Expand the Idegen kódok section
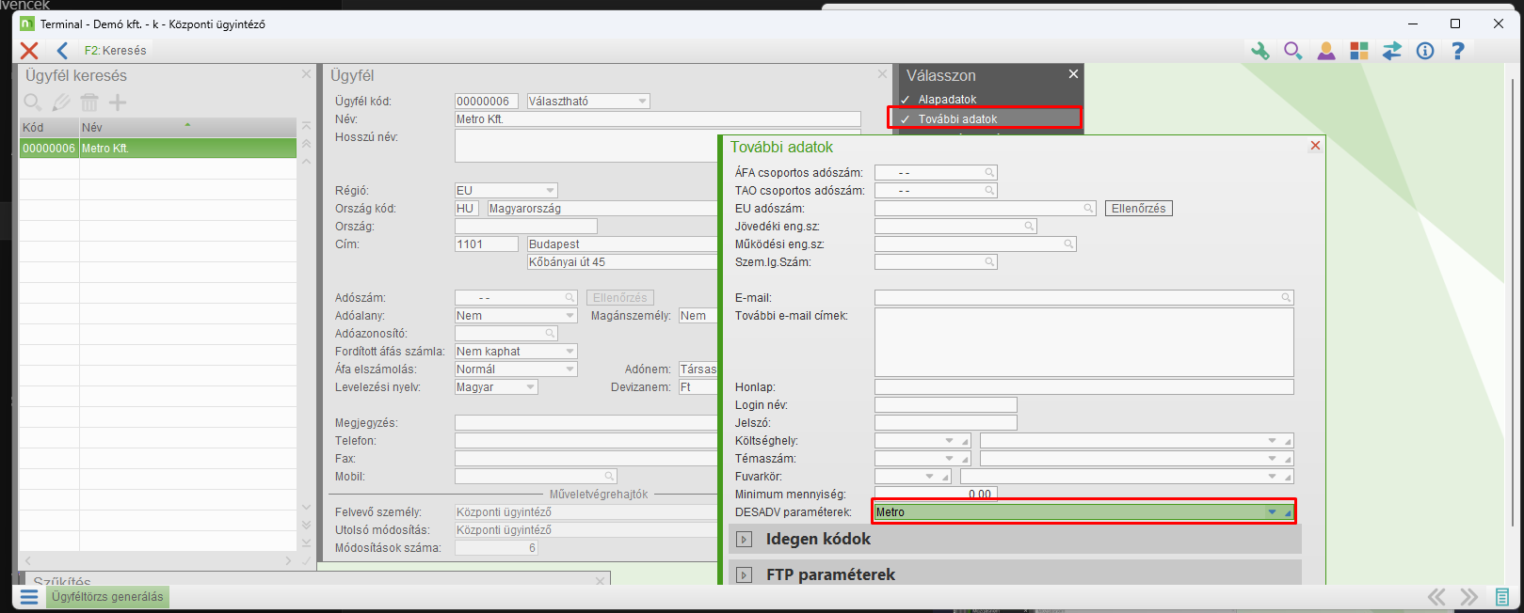The height and width of the screenshot is (613, 1524). click(744, 540)
